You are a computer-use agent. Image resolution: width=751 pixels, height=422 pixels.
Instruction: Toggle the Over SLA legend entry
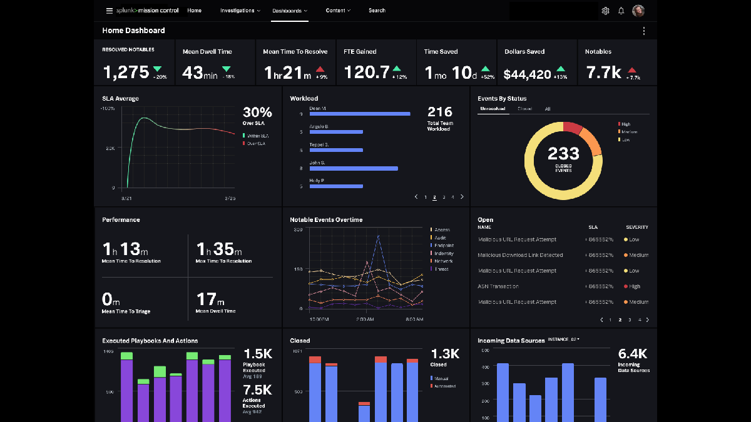pos(253,144)
